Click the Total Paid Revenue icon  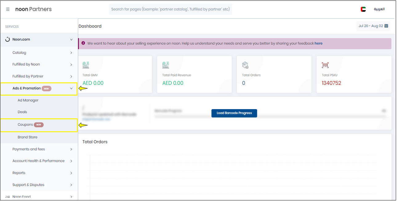(166, 65)
